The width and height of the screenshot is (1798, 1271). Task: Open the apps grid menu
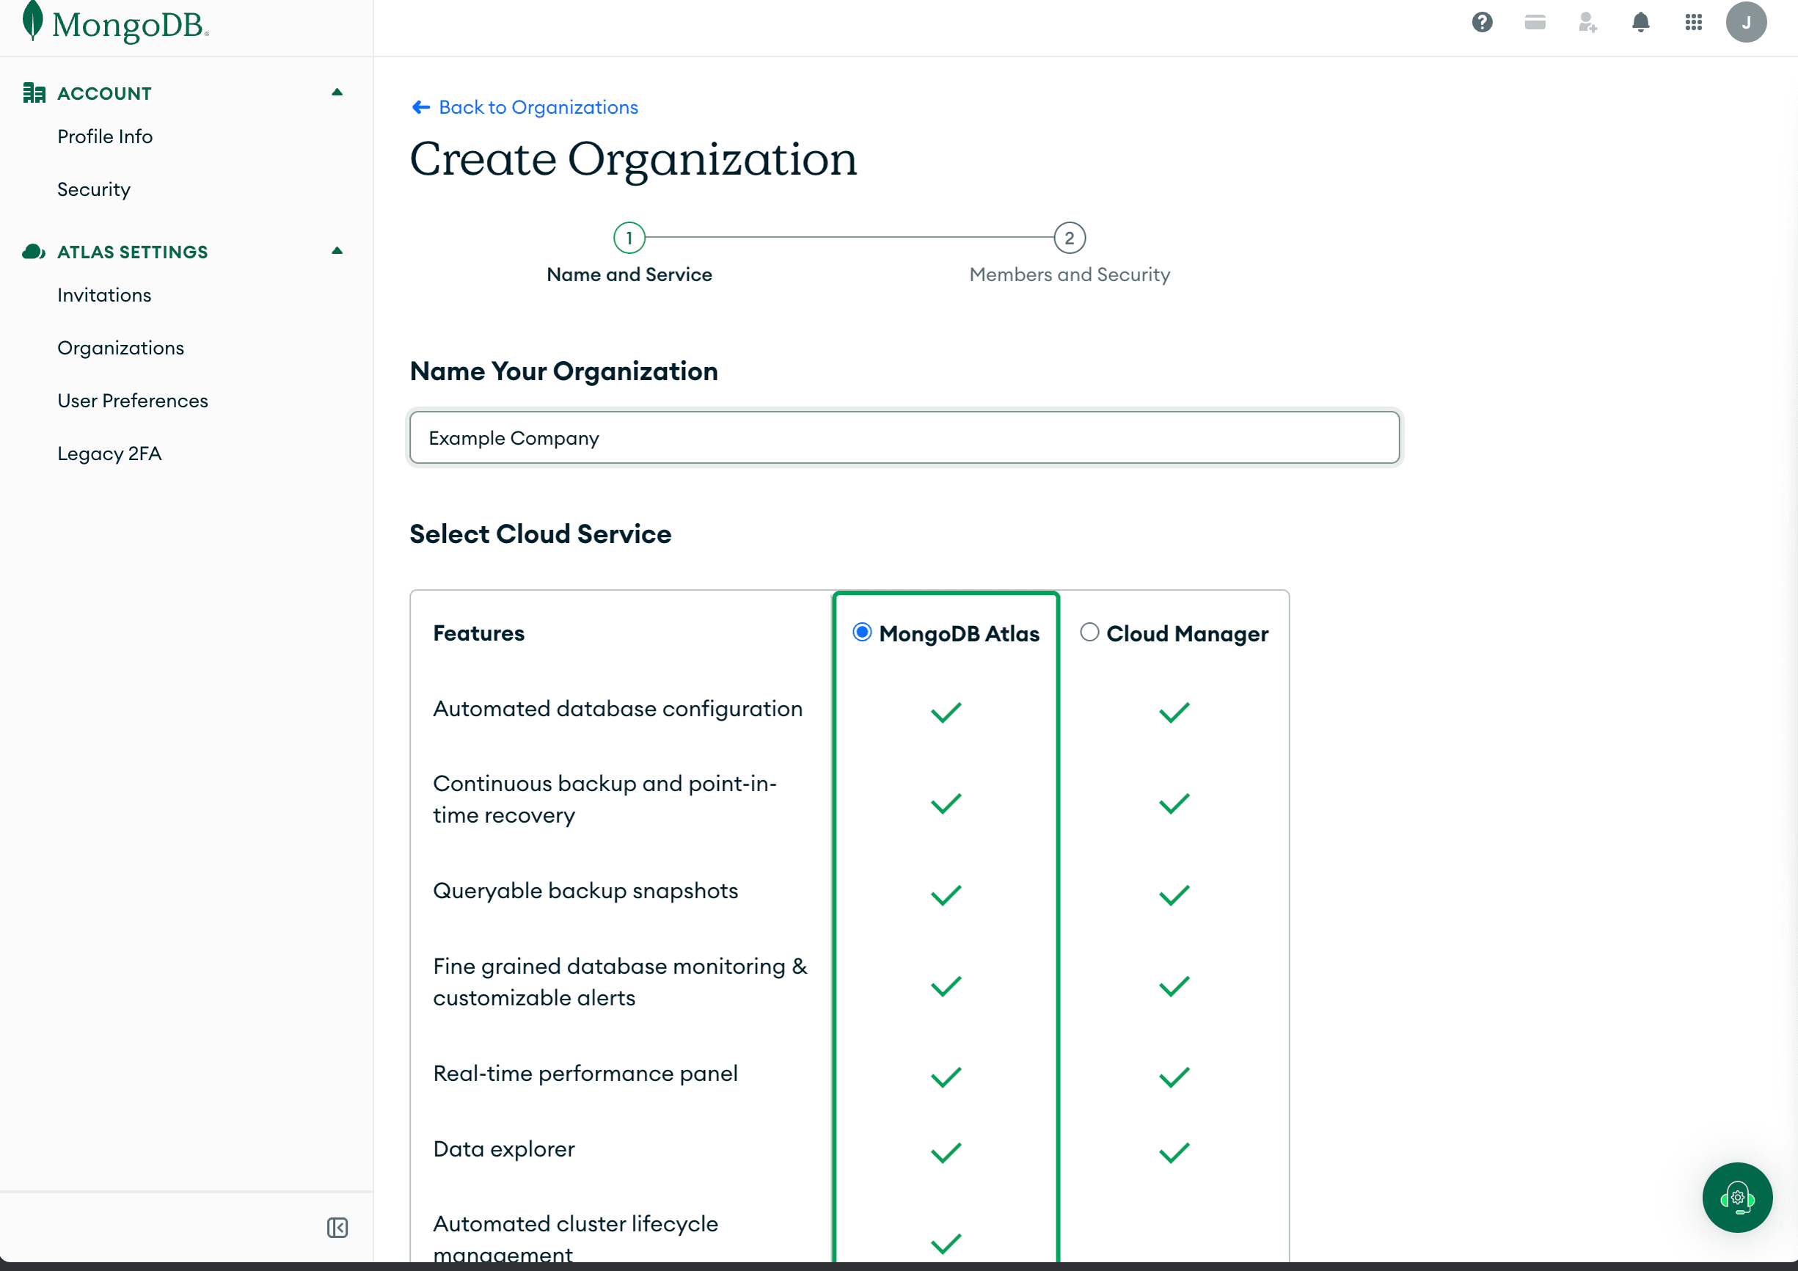[1693, 22]
